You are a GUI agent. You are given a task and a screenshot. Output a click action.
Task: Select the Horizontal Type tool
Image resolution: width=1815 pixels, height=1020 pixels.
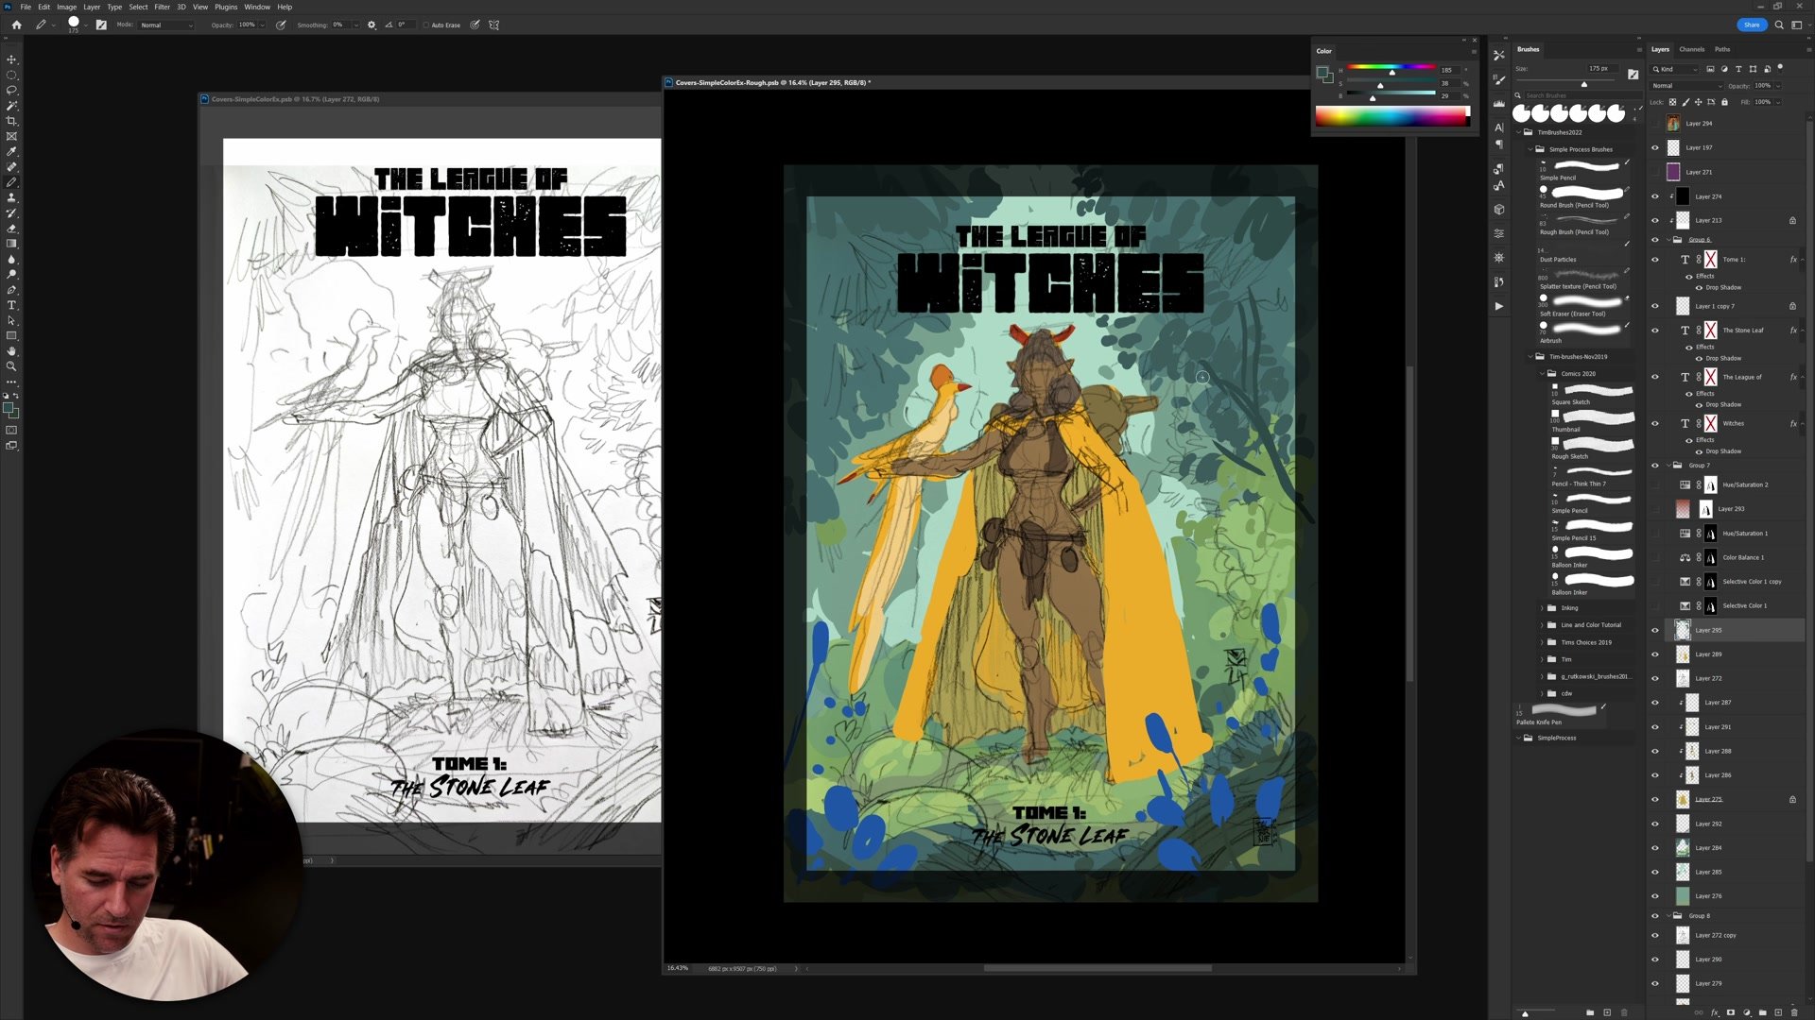[11, 305]
